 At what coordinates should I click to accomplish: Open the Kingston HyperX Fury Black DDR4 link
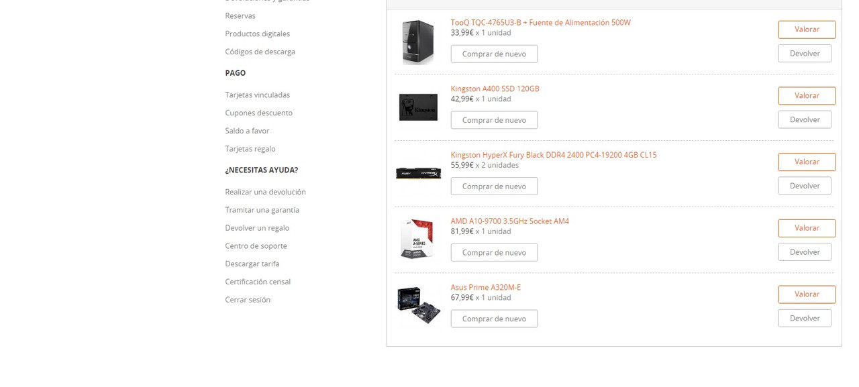(x=554, y=155)
